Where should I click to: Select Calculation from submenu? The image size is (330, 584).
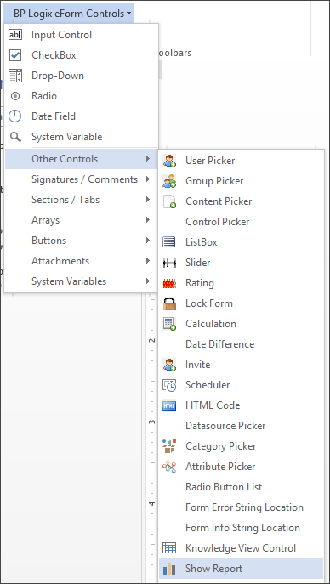pos(242,324)
